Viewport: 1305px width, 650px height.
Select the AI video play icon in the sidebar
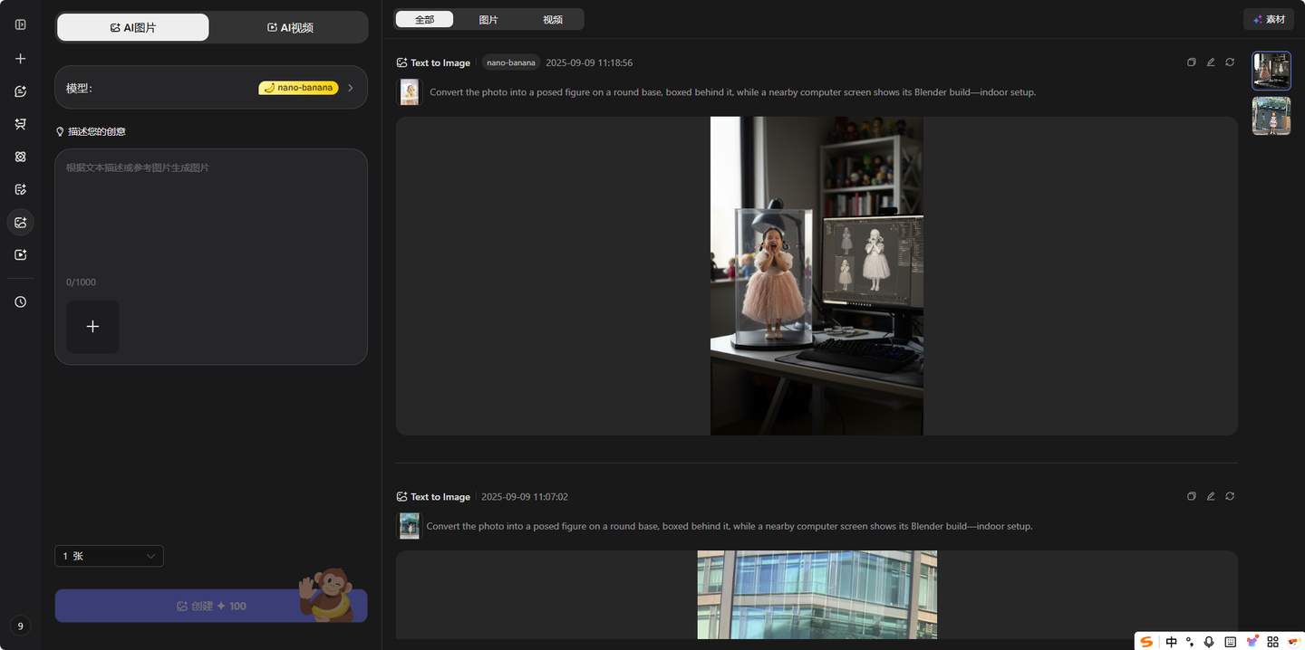pyautogui.click(x=21, y=254)
